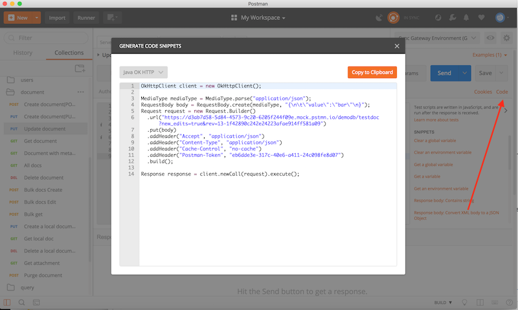Switch to the Collections tab
The image size is (518, 310).
tap(69, 53)
